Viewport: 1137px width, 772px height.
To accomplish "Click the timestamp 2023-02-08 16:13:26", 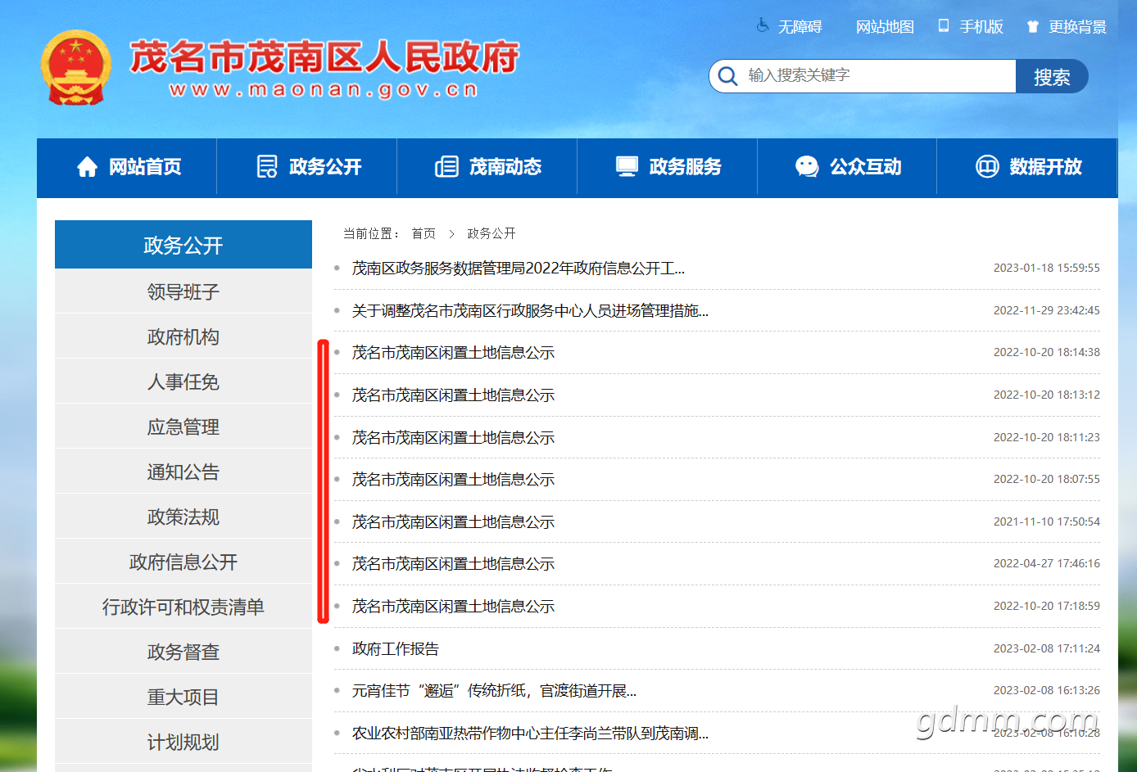I will tap(1047, 690).
